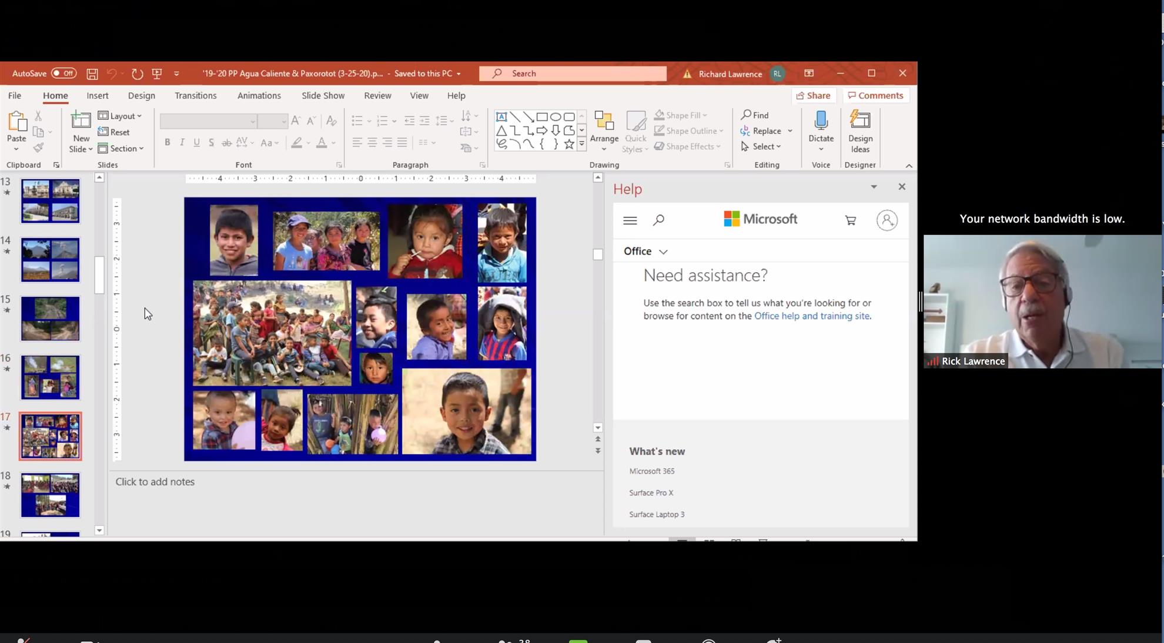The image size is (1164, 643).
Task: Switch to the Transitions tab
Action: (195, 95)
